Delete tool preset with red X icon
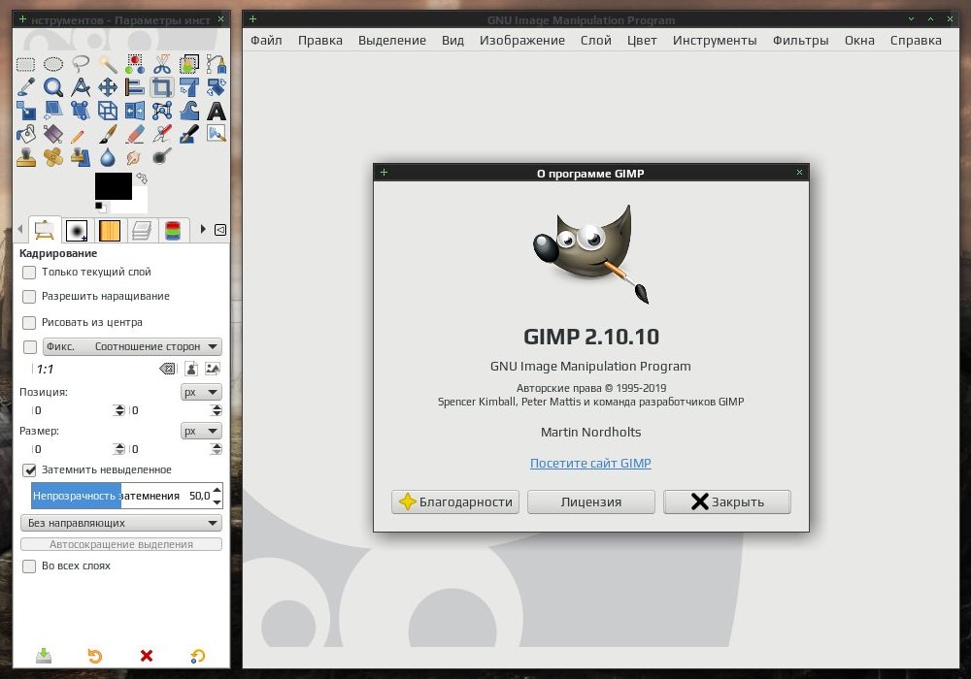 coord(147,656)
